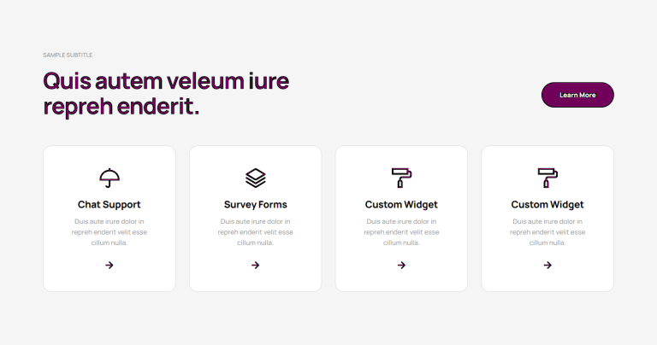Click the umbrella icon above Chat Support
Image resolution: width=657 pixels, height=345 pixels.
pos(109,178)
